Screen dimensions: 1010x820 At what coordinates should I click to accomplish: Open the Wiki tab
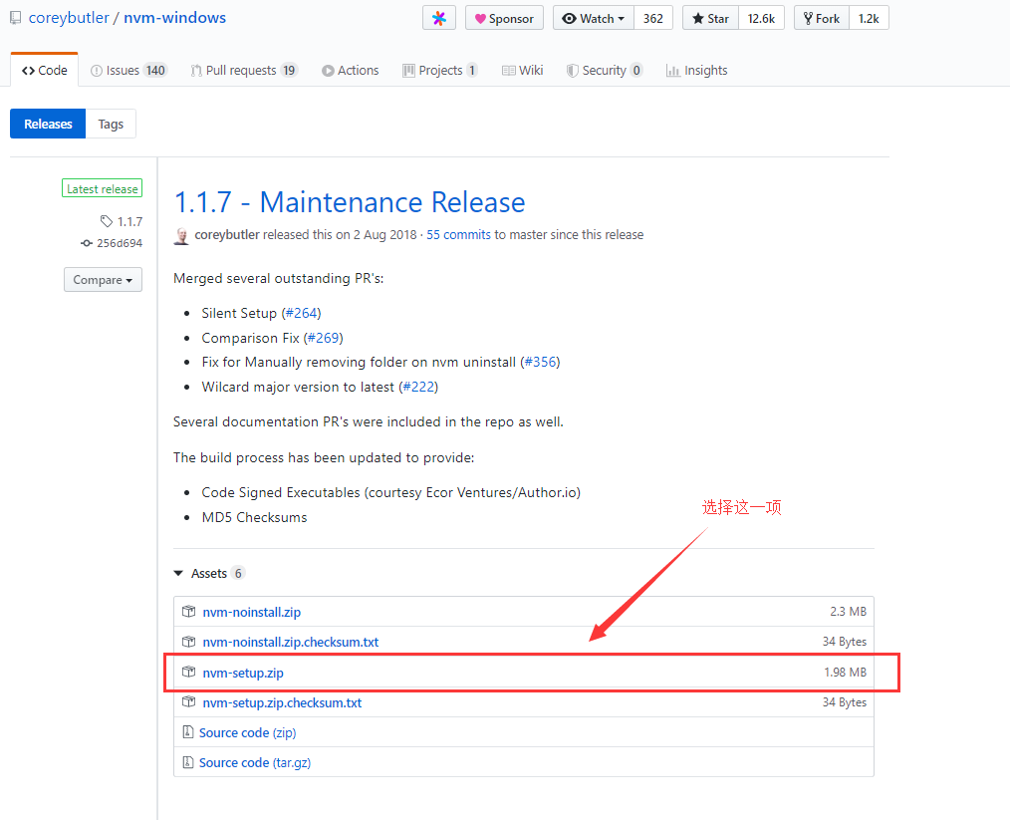coord(522,70)
